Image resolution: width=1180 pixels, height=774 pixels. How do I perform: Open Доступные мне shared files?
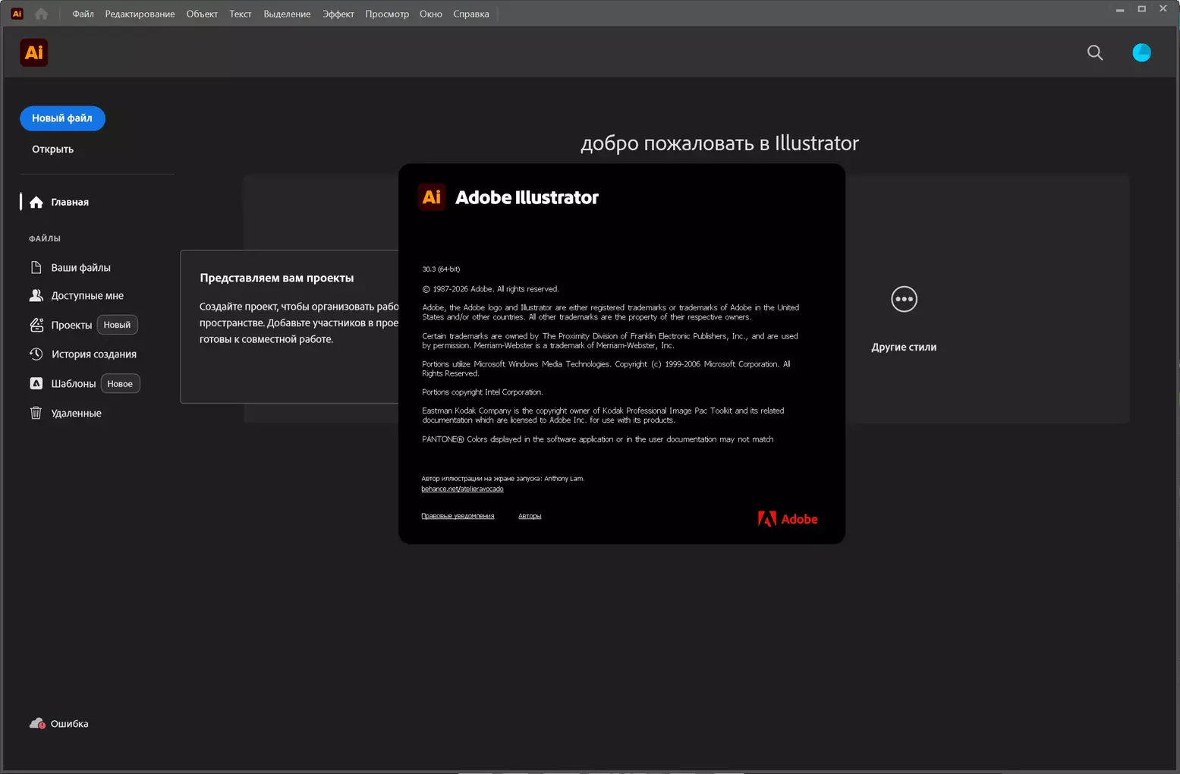[87, 295]
